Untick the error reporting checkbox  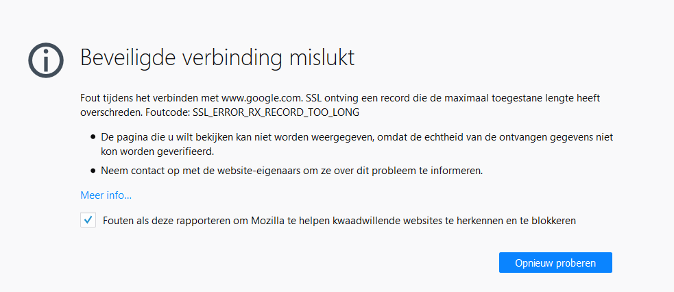88,220
